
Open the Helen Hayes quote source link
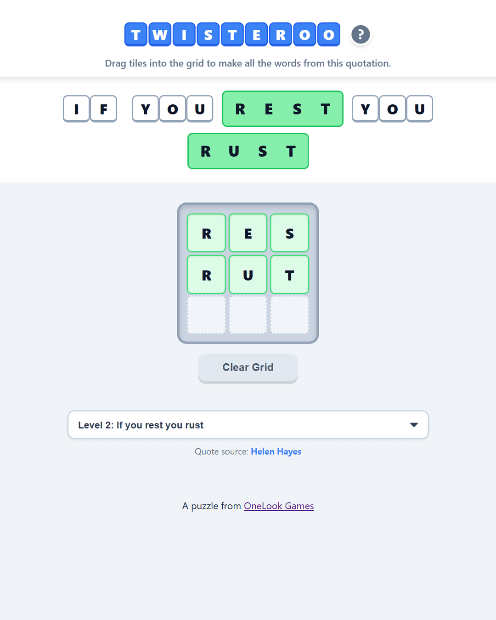[276, 451]
